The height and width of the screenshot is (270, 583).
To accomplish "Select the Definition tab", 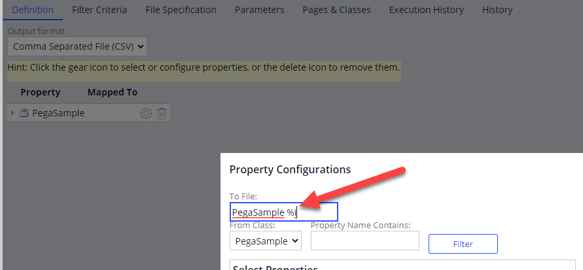I will pyautogui.click(x=33, y=10).
